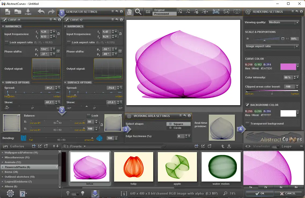
Task: Click the info icon in status bar
Action: 124,193
